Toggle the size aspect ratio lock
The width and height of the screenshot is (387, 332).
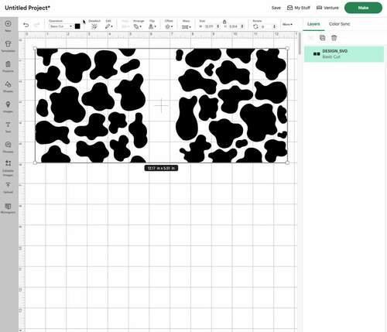224,22
